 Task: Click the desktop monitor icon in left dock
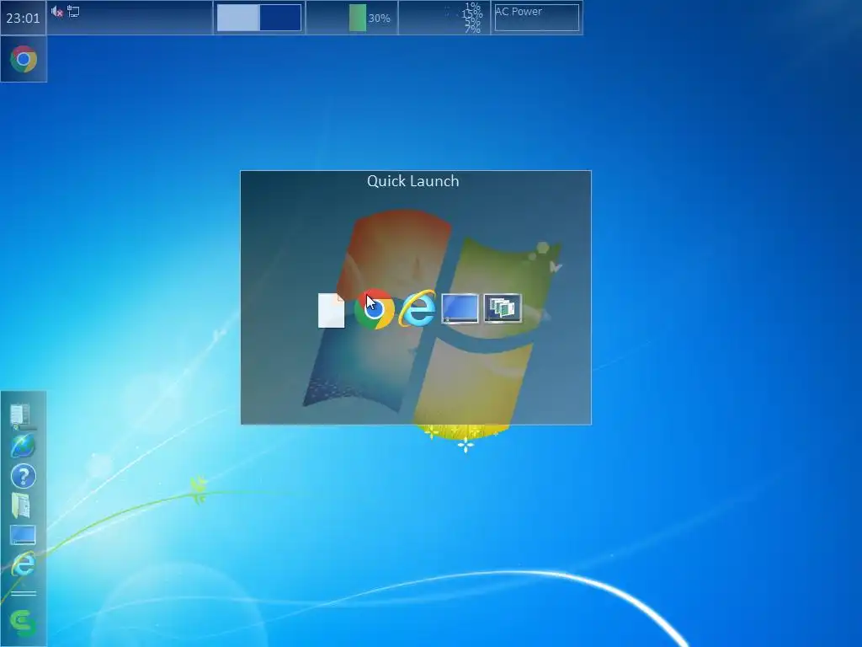tap(23, 535)
